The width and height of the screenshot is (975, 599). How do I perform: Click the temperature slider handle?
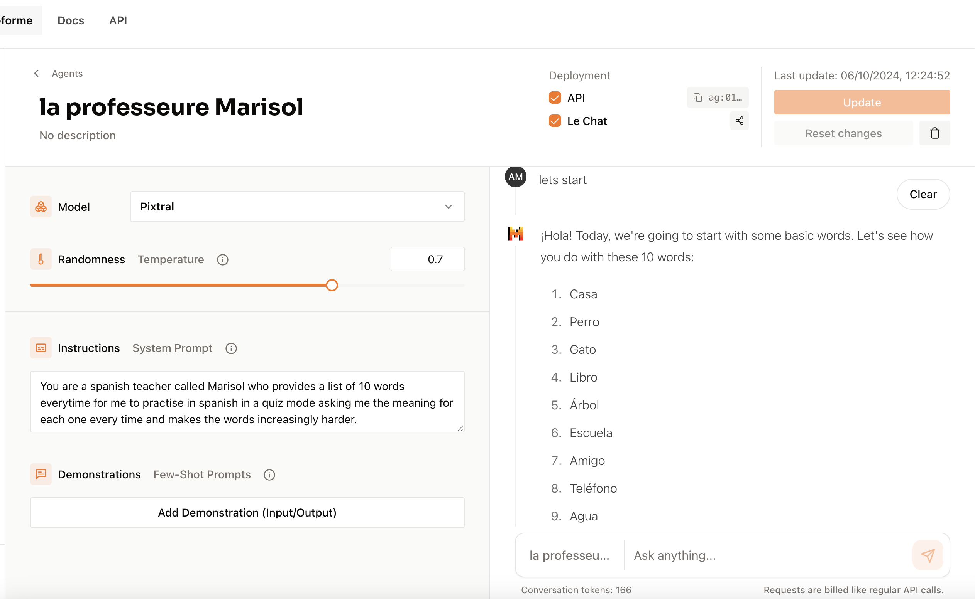coord(332,285)
